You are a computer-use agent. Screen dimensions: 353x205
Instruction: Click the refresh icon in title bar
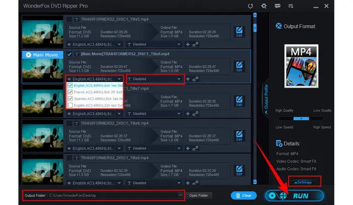coord(250,6)
